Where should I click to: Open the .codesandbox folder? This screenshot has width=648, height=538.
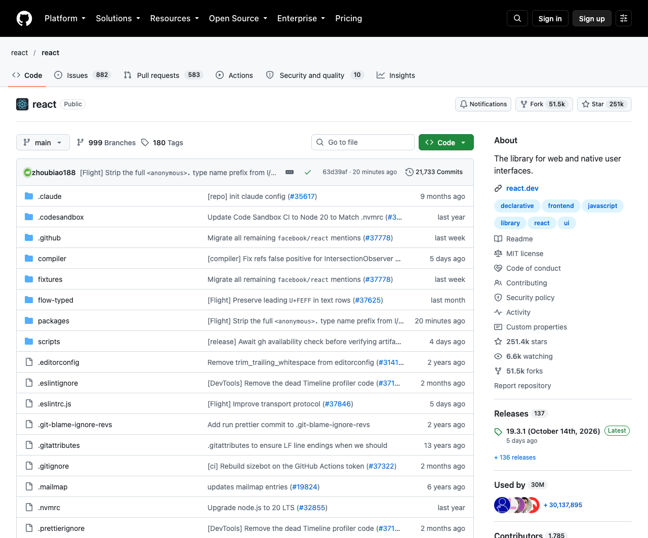coord(61,217)
